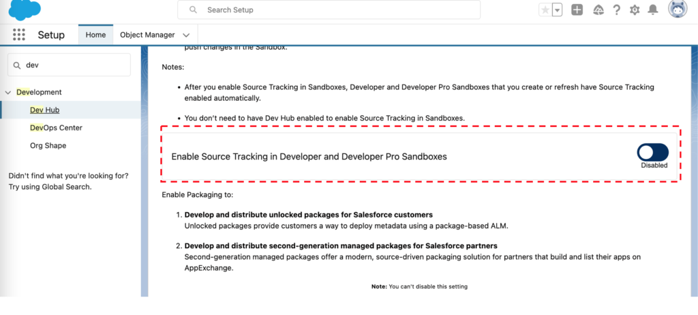
Task: Click the Quick Find box containing dev
Action: [x=69, y=65]
